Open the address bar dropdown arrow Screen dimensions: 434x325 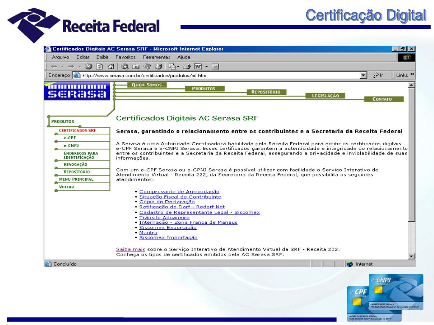pyautogui.click(x=363, y=75)
